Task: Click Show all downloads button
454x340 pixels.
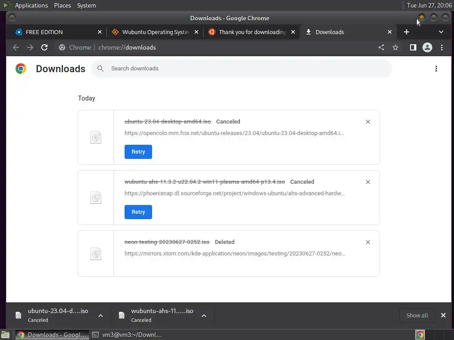Action: tap(417, 315)
